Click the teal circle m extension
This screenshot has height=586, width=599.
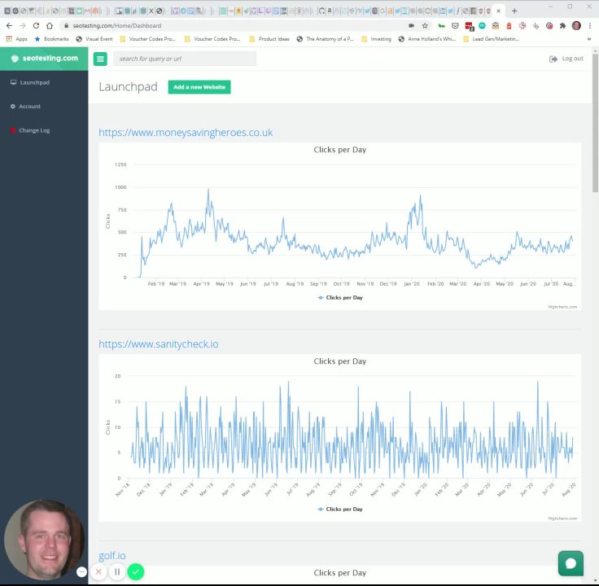pos(482,25)
